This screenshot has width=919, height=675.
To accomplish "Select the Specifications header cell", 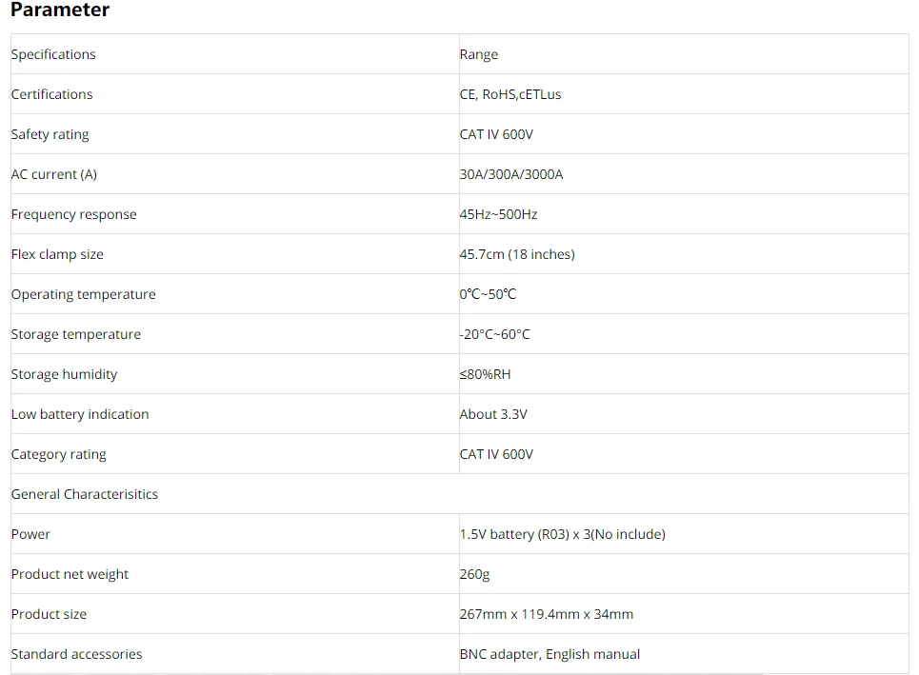I will pyautogui.click(x=235, y=54).
